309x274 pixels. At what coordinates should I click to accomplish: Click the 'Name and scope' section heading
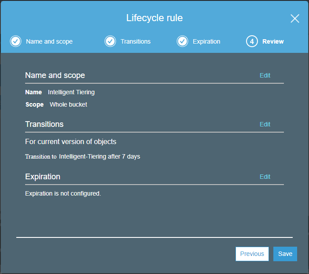click(55, 75)
